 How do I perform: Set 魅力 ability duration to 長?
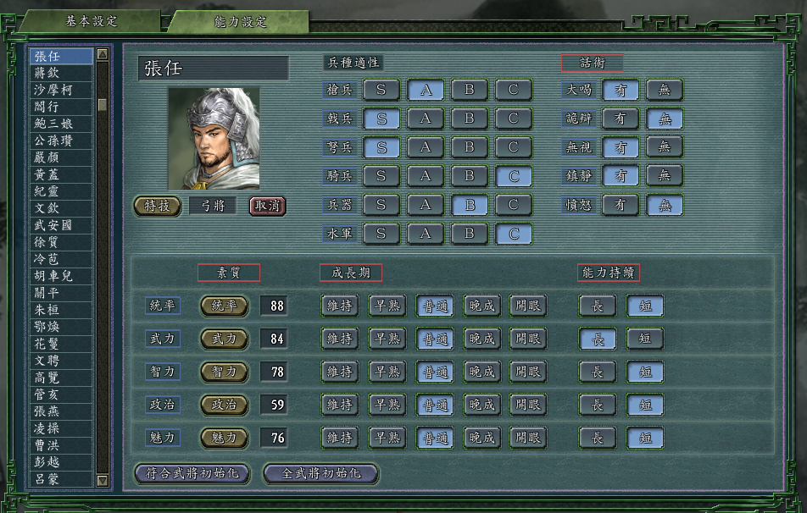pos(598,438)
